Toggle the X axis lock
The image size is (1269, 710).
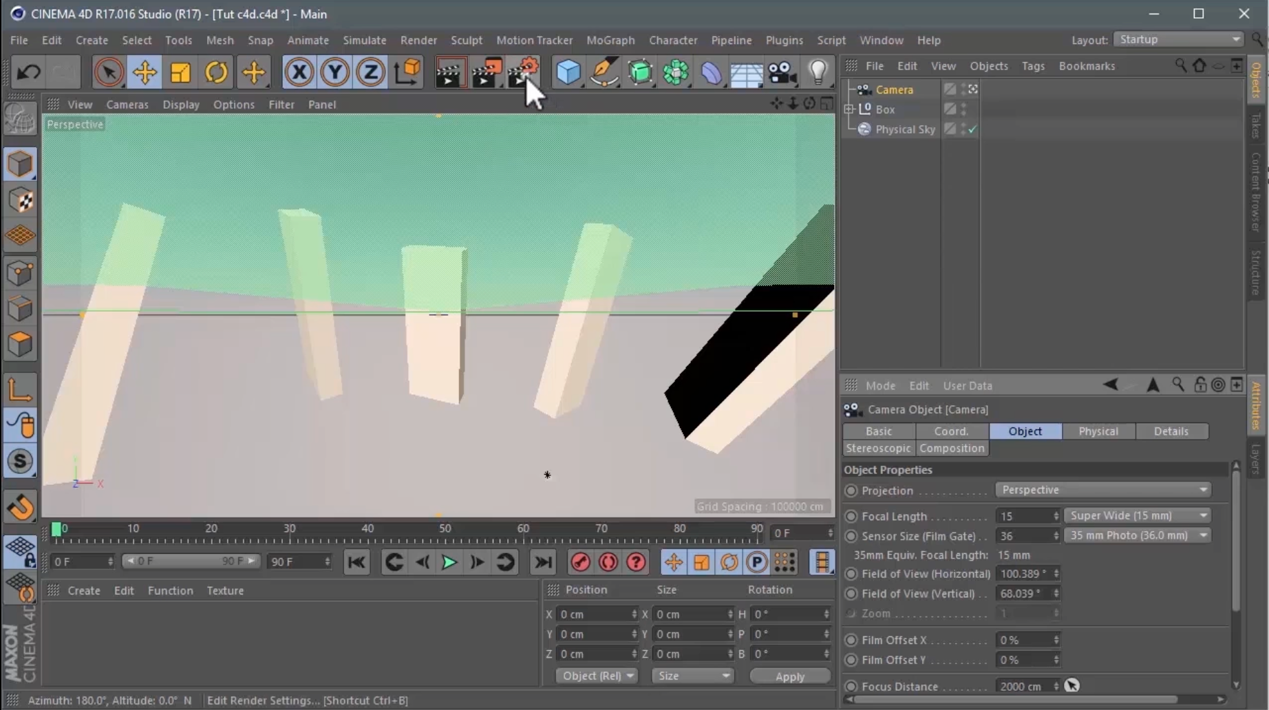[x=299, y=72]
